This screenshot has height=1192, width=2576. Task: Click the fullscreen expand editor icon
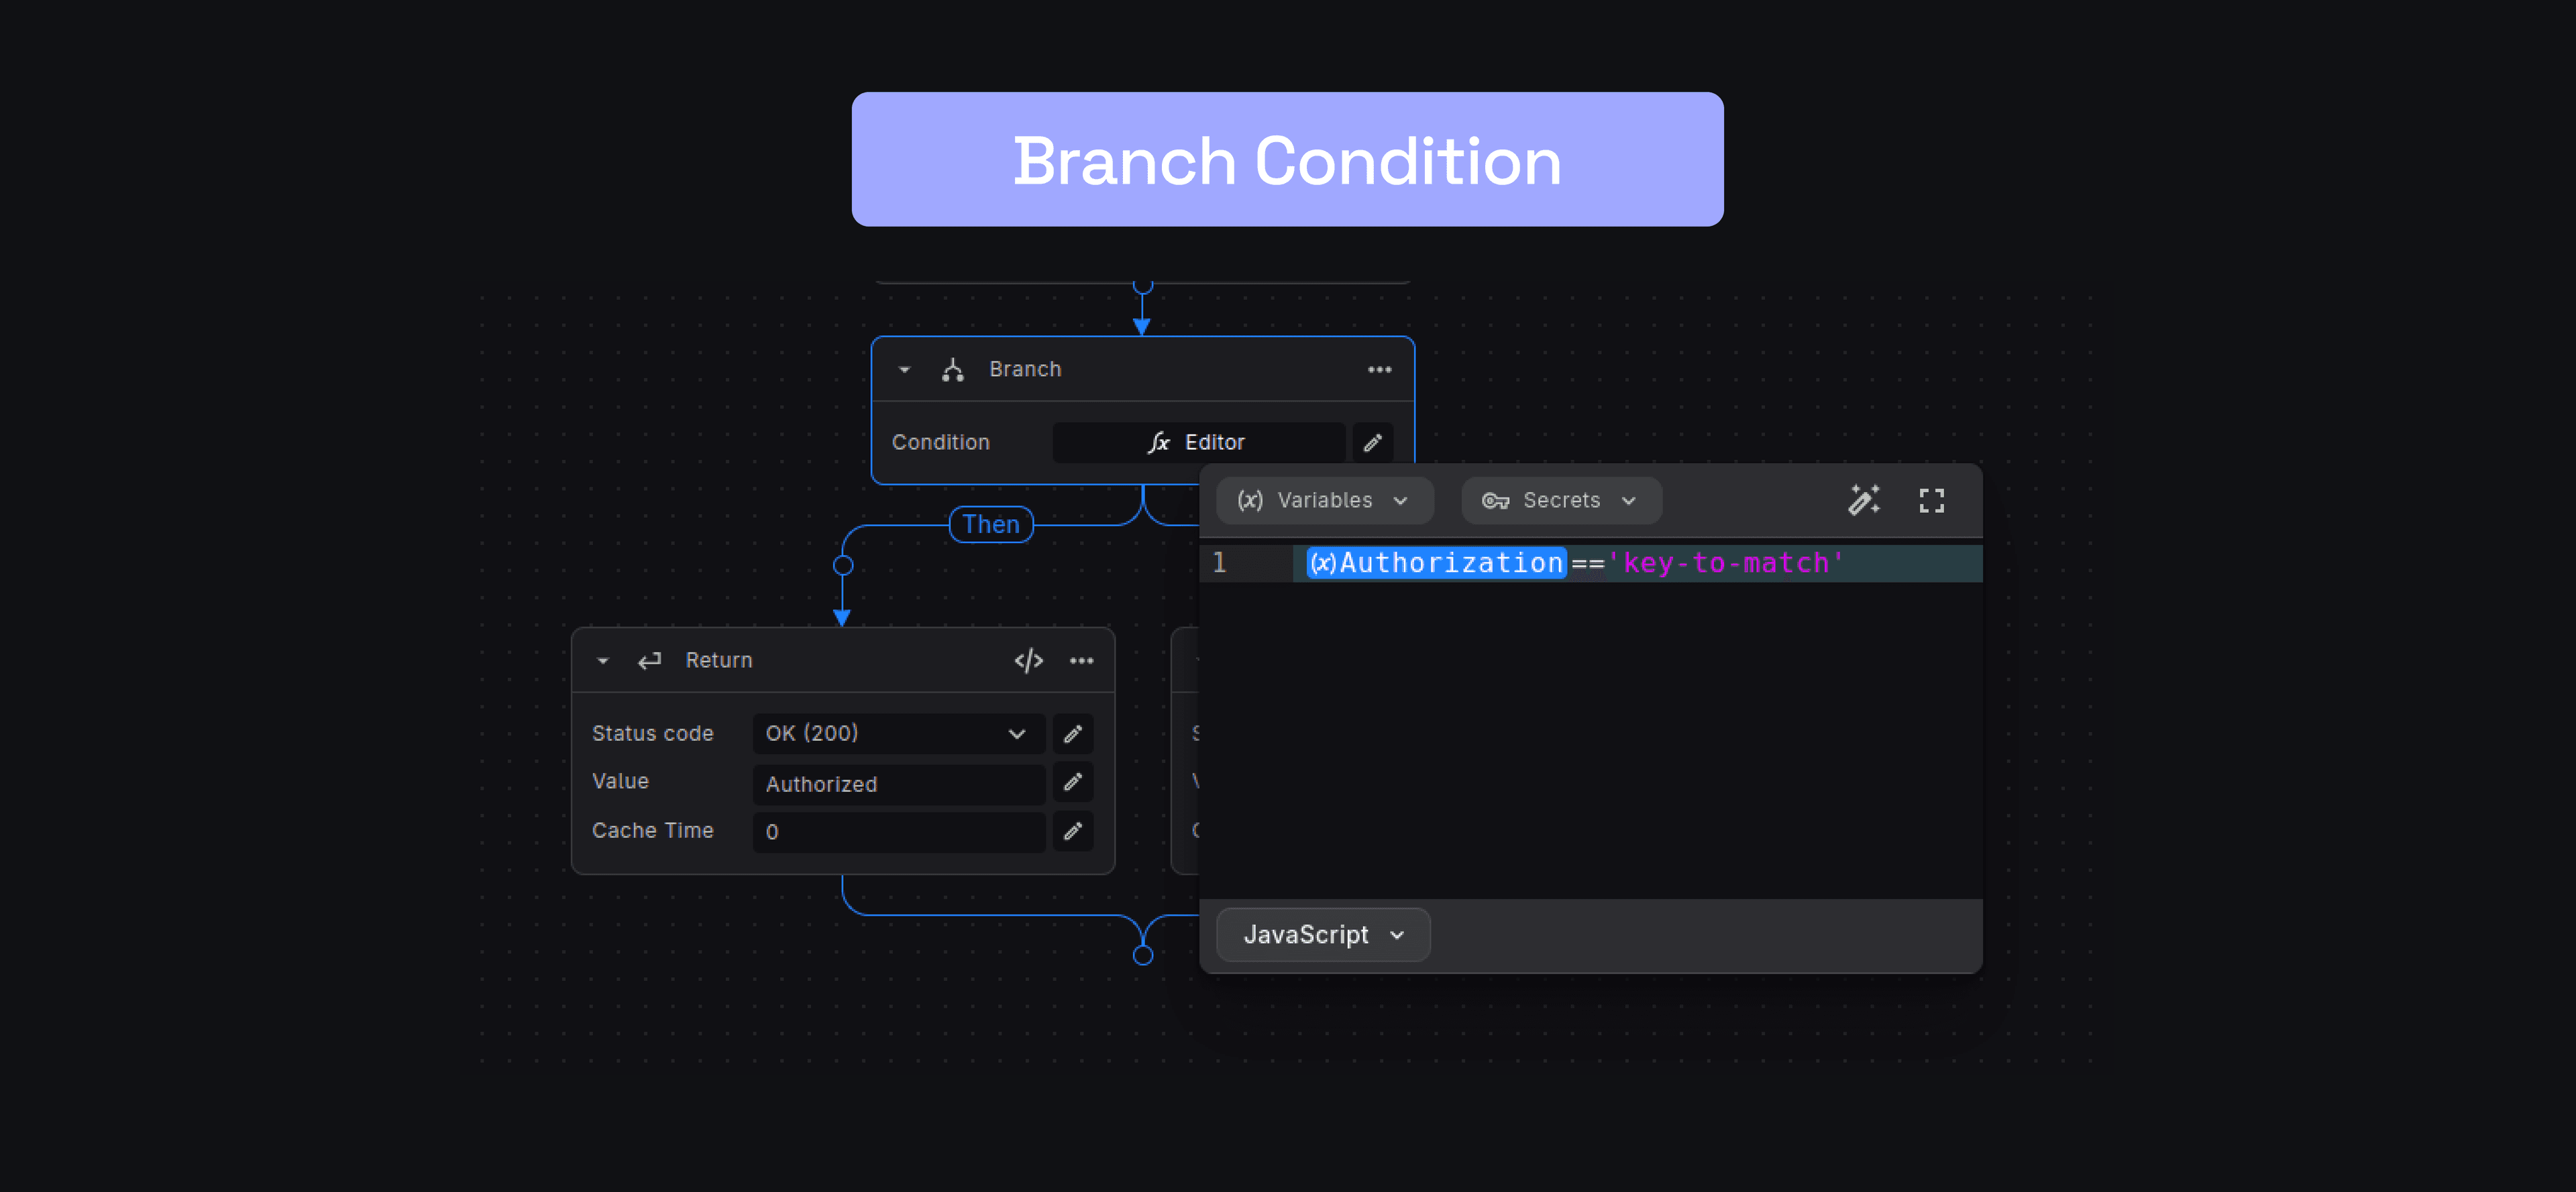click(1932, 499)
